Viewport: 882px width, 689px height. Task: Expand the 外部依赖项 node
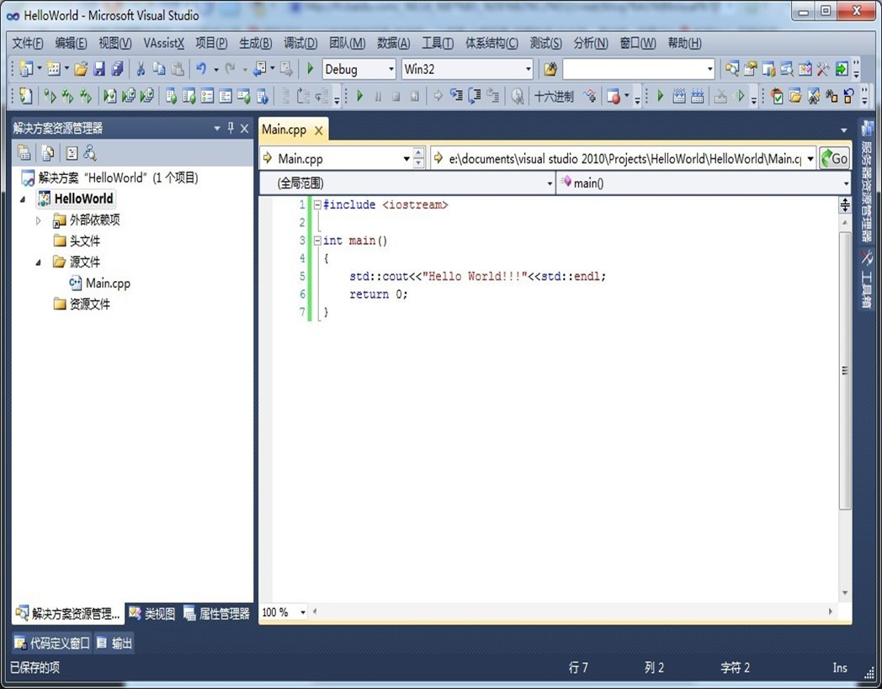38,220
